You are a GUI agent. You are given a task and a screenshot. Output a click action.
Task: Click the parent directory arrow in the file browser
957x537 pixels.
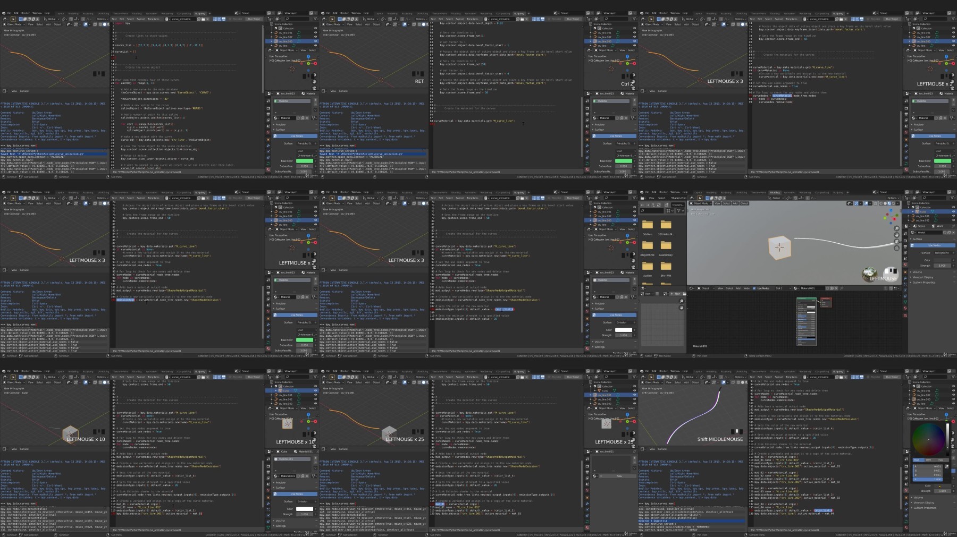653,205
